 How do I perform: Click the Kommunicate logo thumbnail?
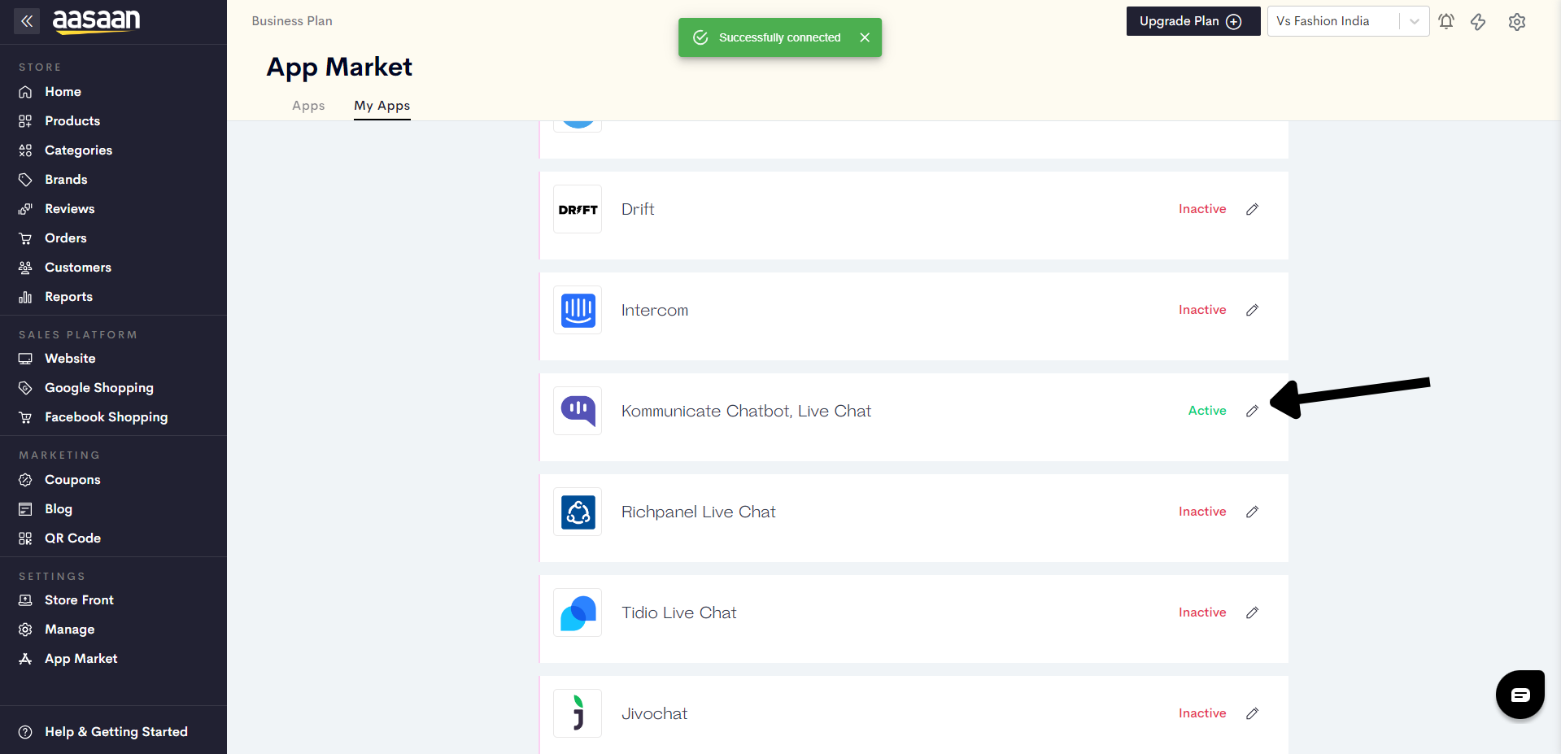pyautogui.click(x=578, y=411)
